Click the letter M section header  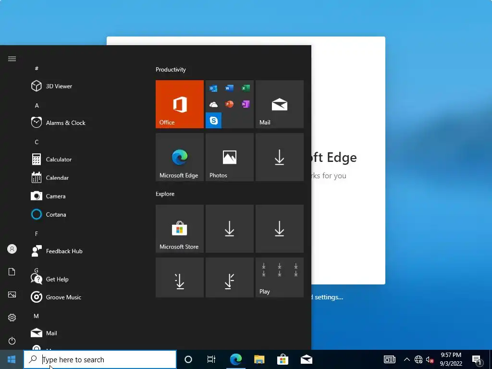point(37,316)
